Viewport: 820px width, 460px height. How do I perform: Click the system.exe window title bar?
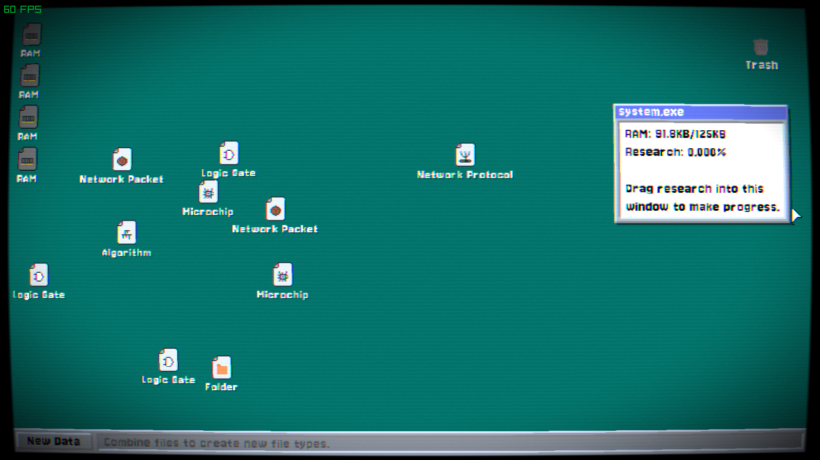pyautogui.click(x=701, y=112)
